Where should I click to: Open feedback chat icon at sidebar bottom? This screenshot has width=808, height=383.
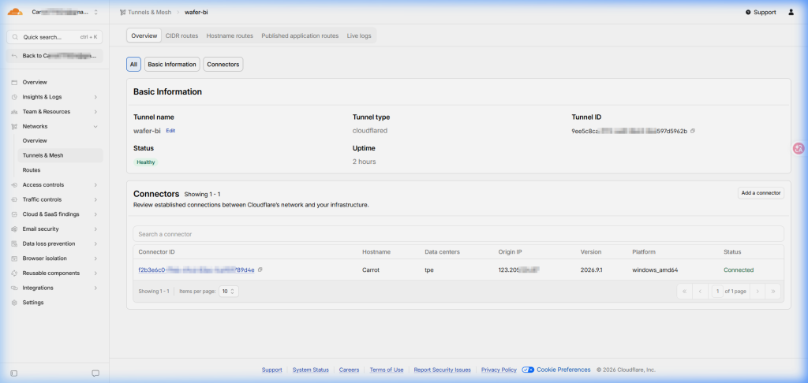coord(95,374)
